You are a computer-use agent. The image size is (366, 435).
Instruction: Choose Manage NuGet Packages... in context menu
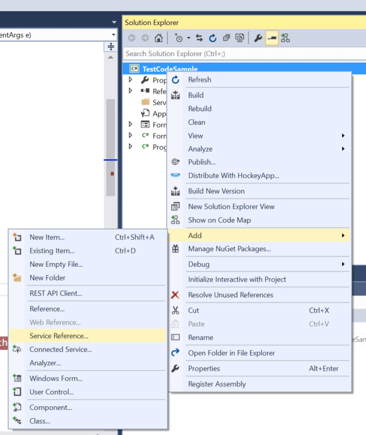click(x=229, y=249)
